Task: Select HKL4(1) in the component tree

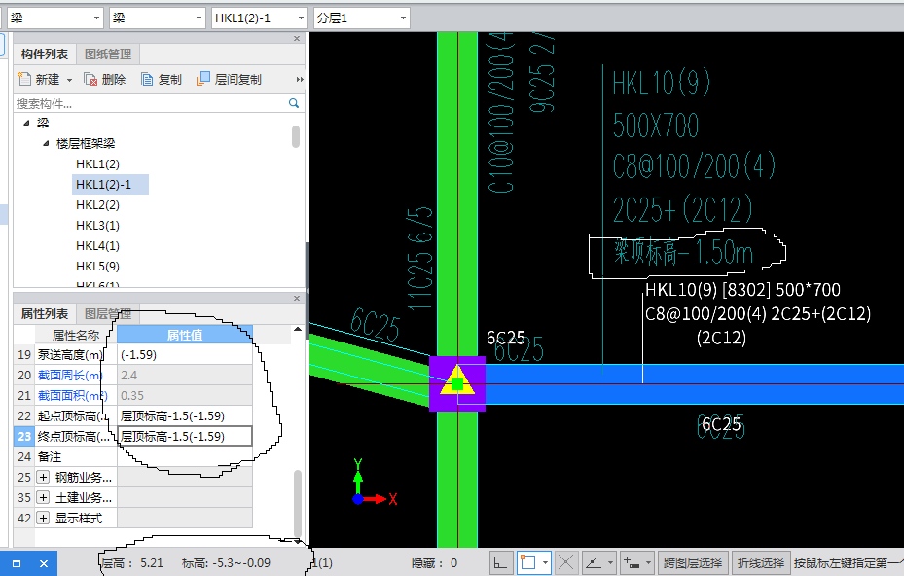Action: (97, 245)
